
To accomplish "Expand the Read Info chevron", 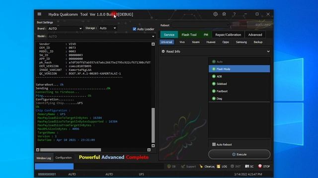I will click(268, 51).
